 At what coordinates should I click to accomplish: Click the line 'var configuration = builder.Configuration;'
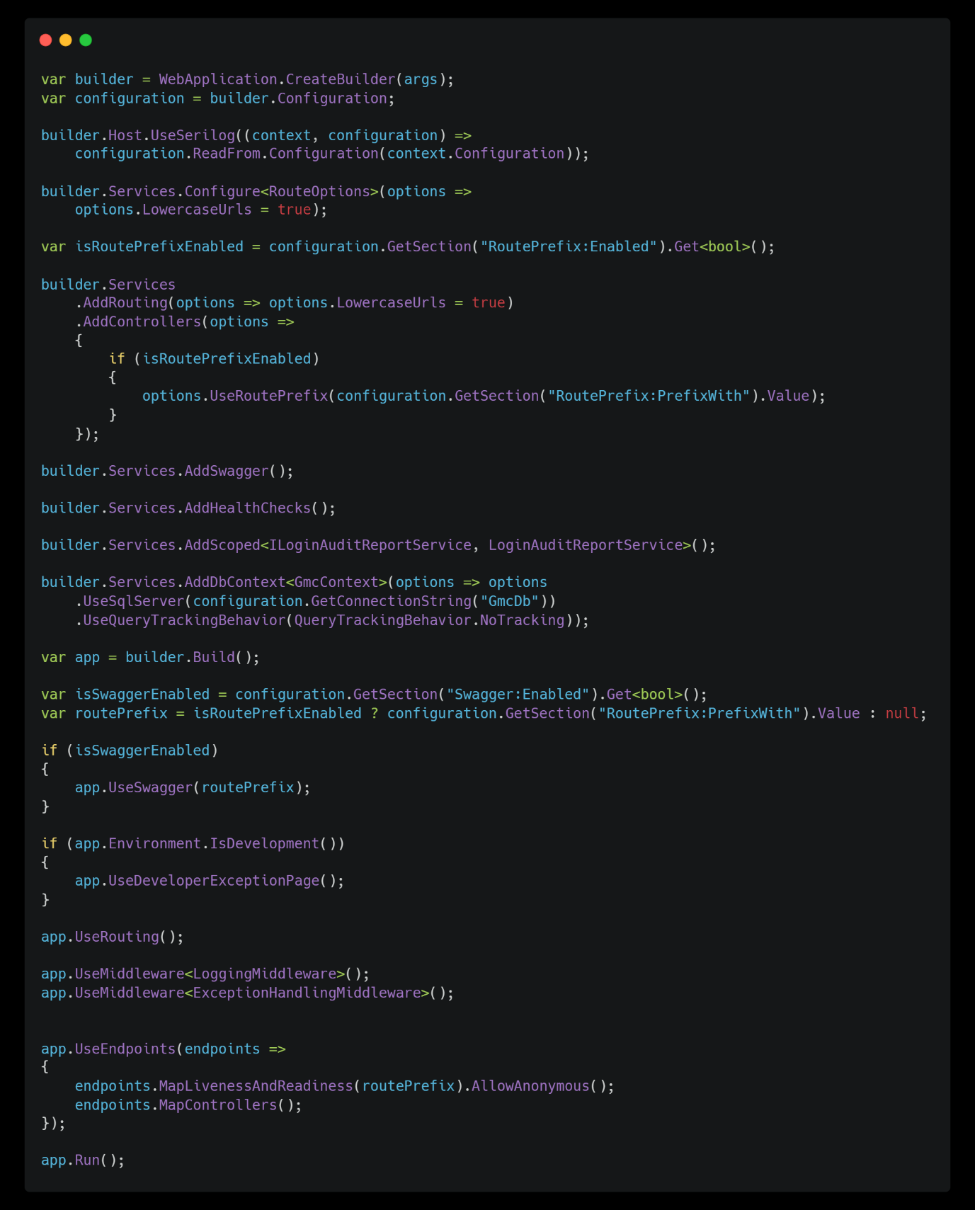tap(217, 98)
